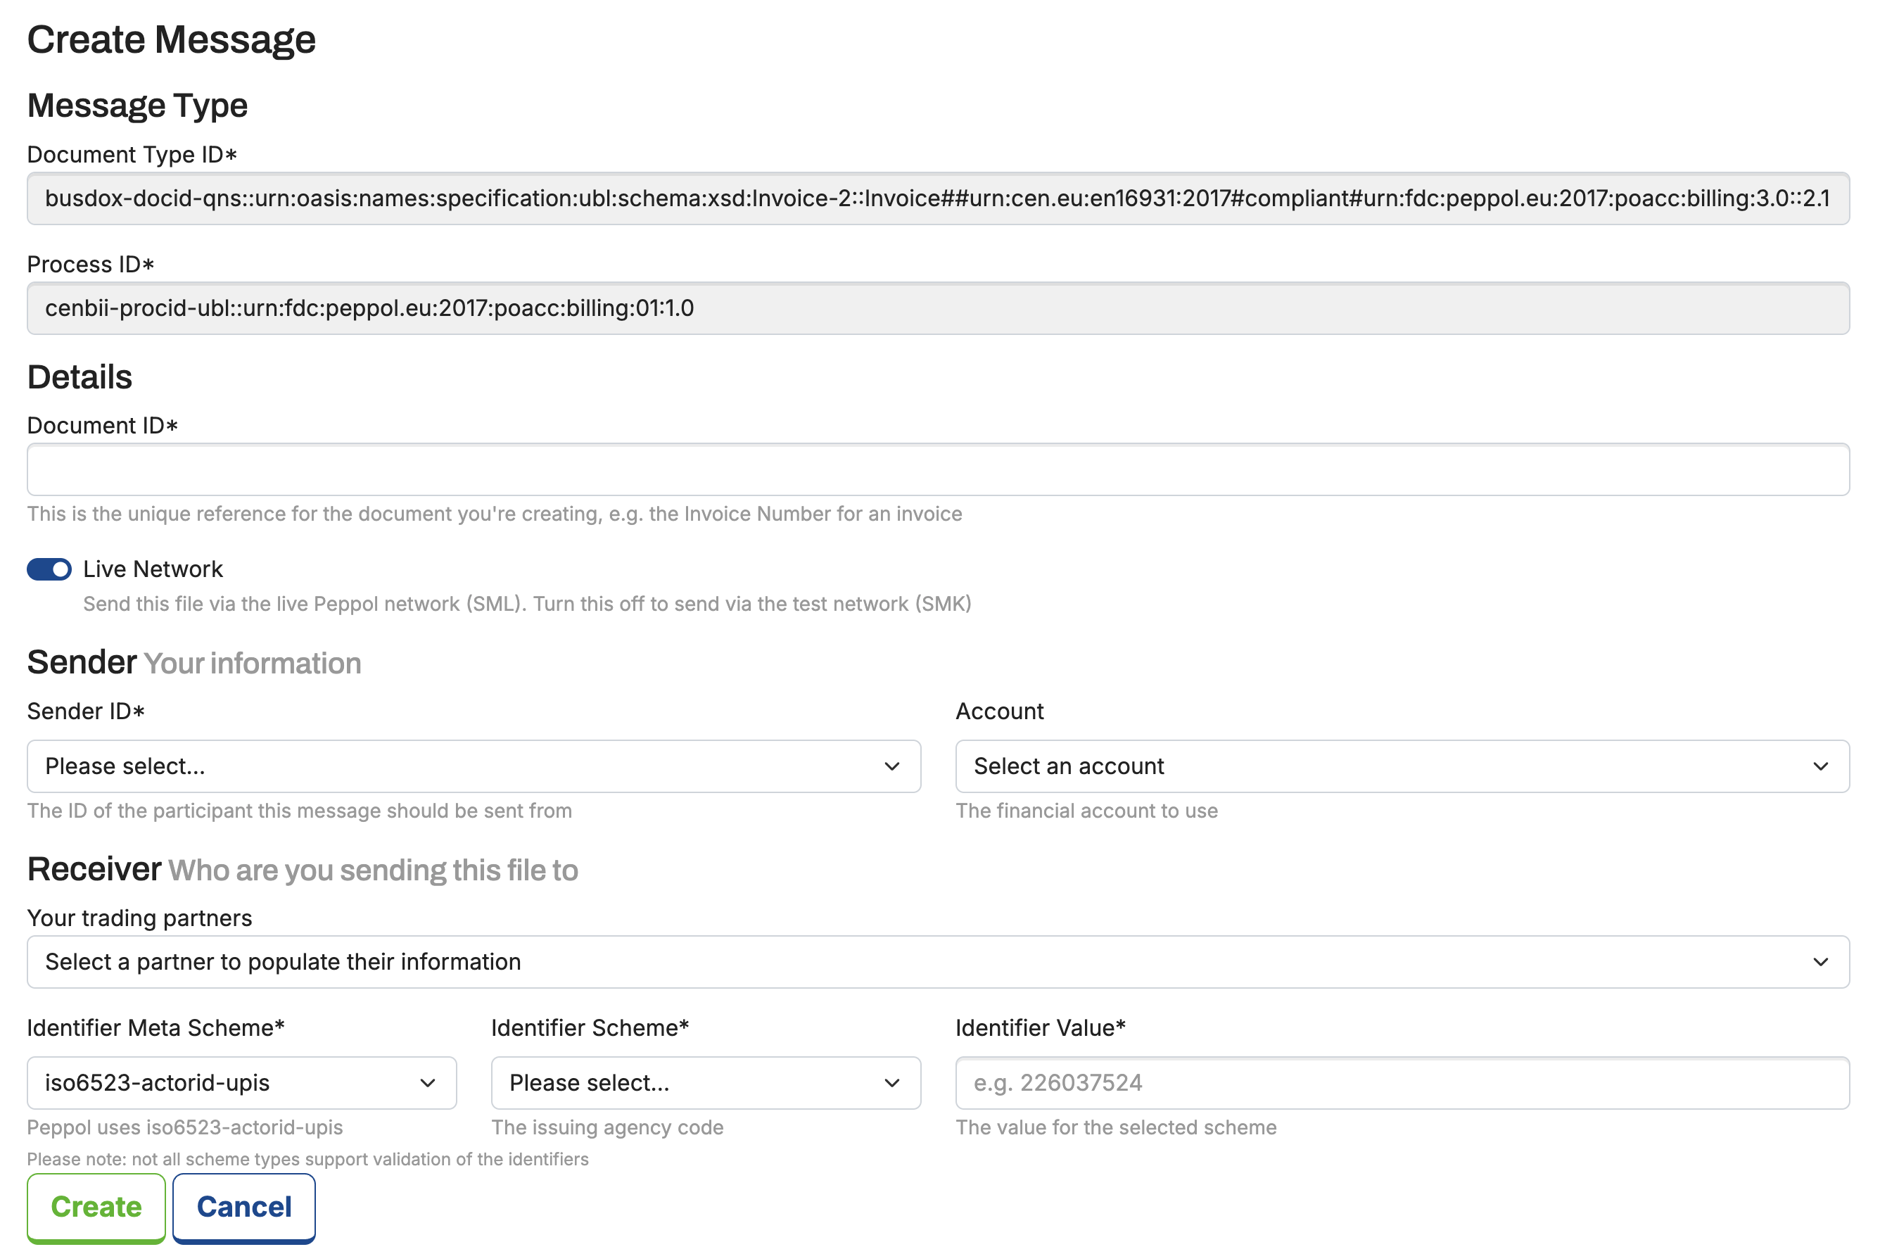Click the 'Create Message' heading

click(171, 39)
